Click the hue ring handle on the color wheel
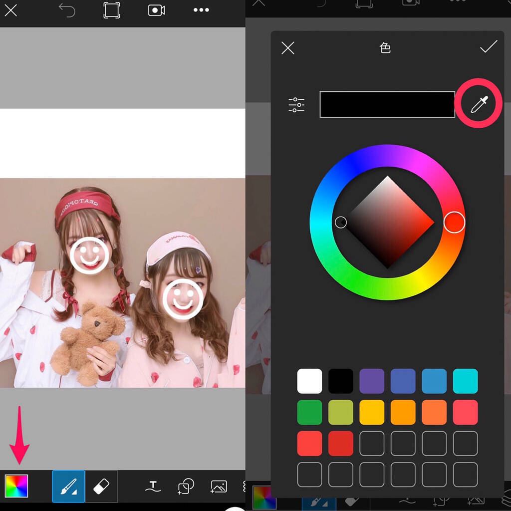The width and height of the screenshot is (511, 511). tap(454, 222)
